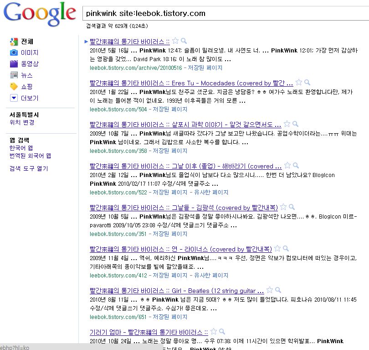
Task: Switch to 이미지 image search
Action: coord(30,52)
